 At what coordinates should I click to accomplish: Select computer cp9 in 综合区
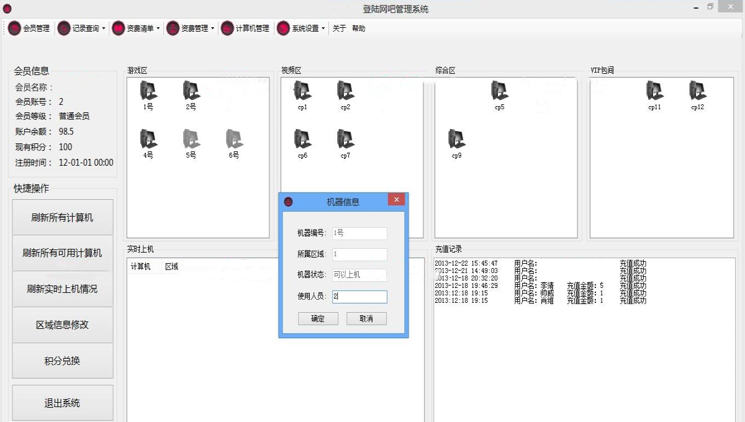457,144
